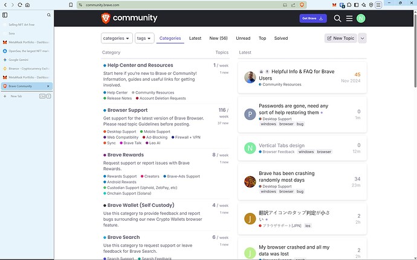
Task: Open the Leo AI sparkle icon in toolbar
Action: [364, 5]
